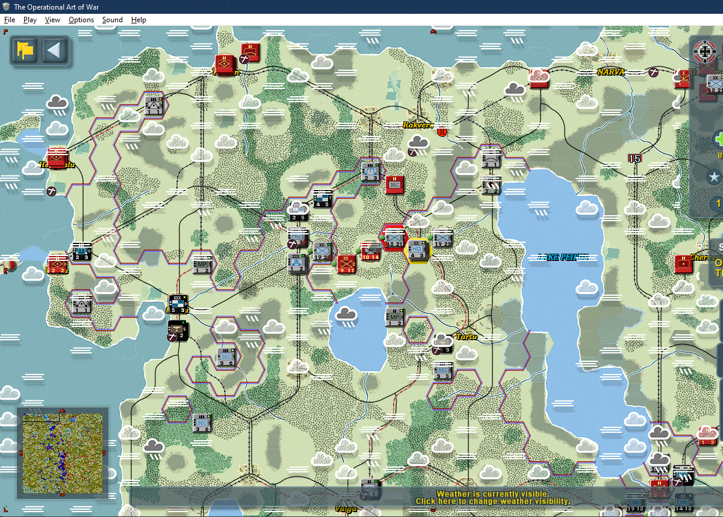Select the gray XXX corps unit 1 2

[297, 263]
